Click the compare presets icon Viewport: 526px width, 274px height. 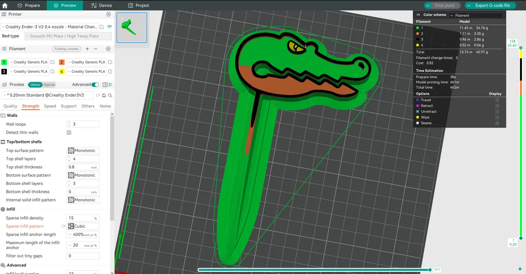[x=110, y=85]
